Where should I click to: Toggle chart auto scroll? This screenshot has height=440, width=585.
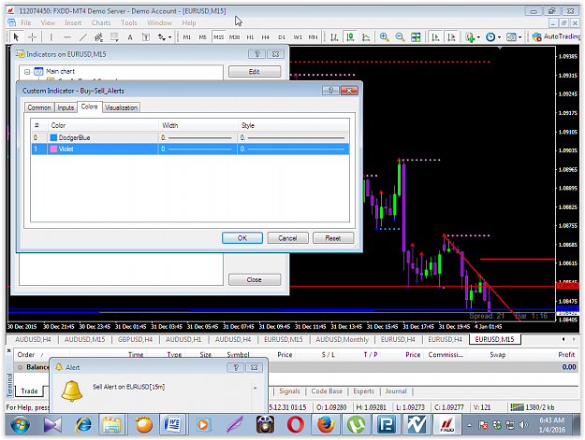click(x=435, y=36)
